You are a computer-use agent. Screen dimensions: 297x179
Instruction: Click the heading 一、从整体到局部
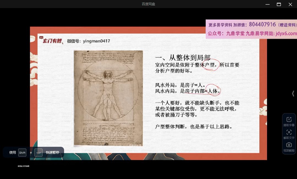click(x=183, y=58)
